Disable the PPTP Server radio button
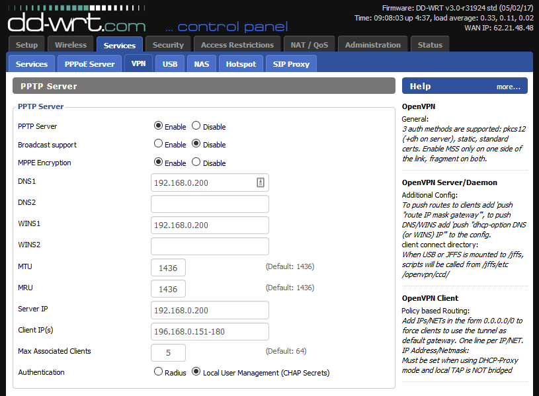Viewport: 539px width, 396px height. (196, 126)
